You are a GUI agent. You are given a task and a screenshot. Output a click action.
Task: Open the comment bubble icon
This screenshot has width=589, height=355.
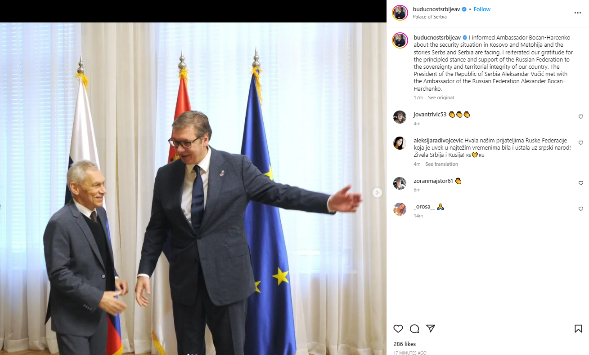(414, 329)
